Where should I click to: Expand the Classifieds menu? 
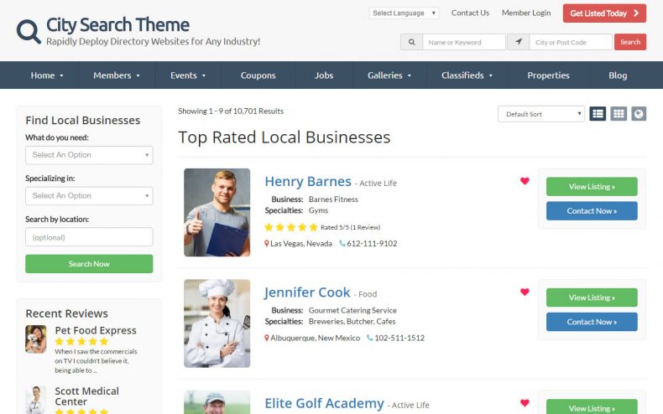(x=467, y=75)
